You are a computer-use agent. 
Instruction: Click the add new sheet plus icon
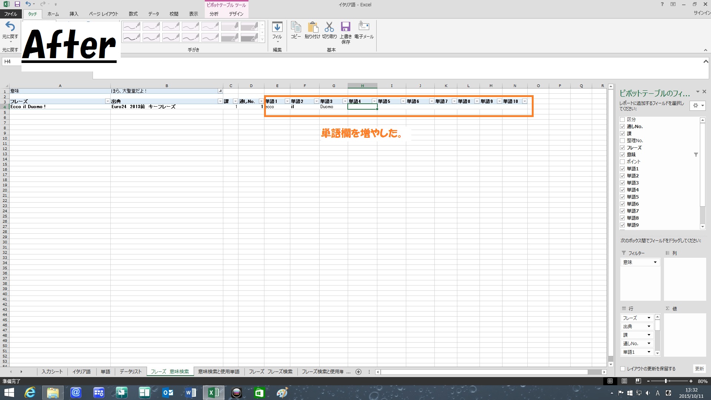click(x=358, y=372)
